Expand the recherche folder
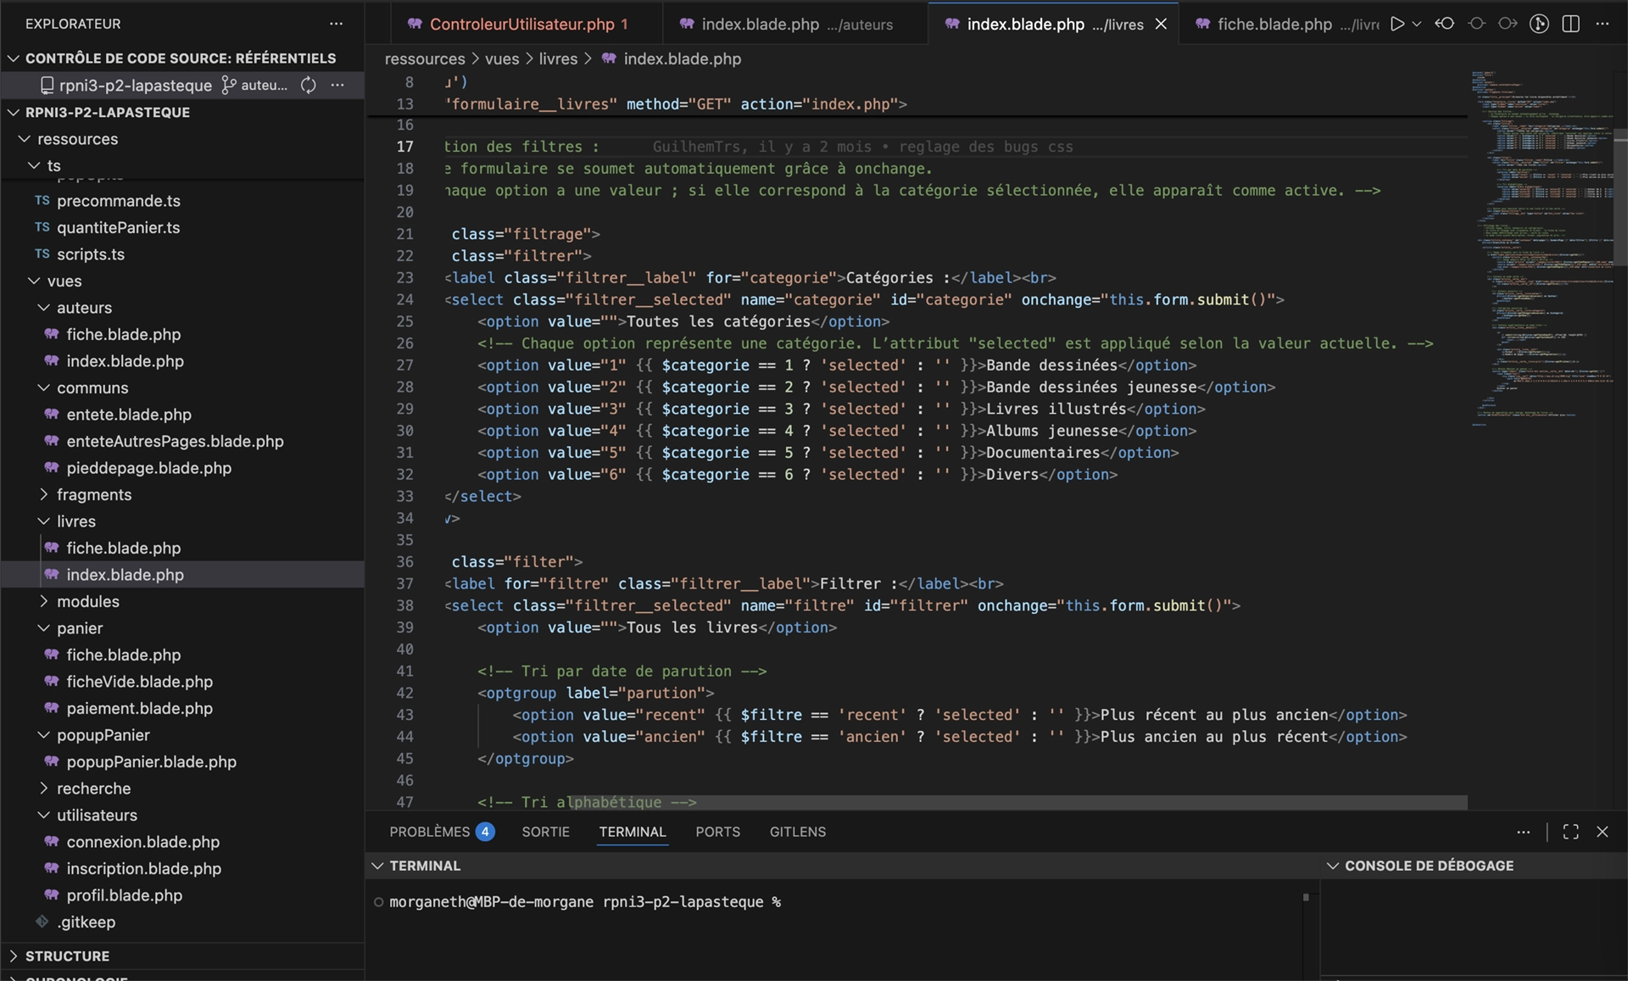 pyautogui.click(x=93, y=789)
